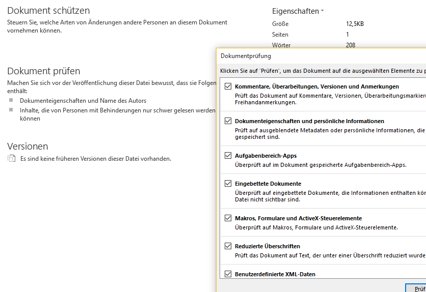Click 'Überprüft auf im Dokument gespeicherte Aufgabenbereich-Apps' description

coord(321,165)
